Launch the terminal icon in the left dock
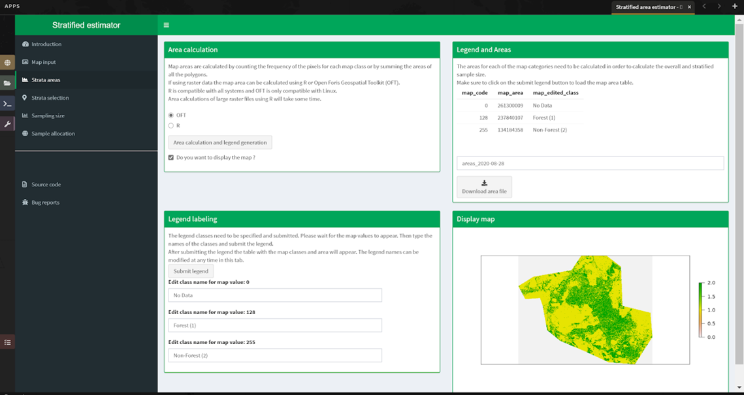 point(7,102)
